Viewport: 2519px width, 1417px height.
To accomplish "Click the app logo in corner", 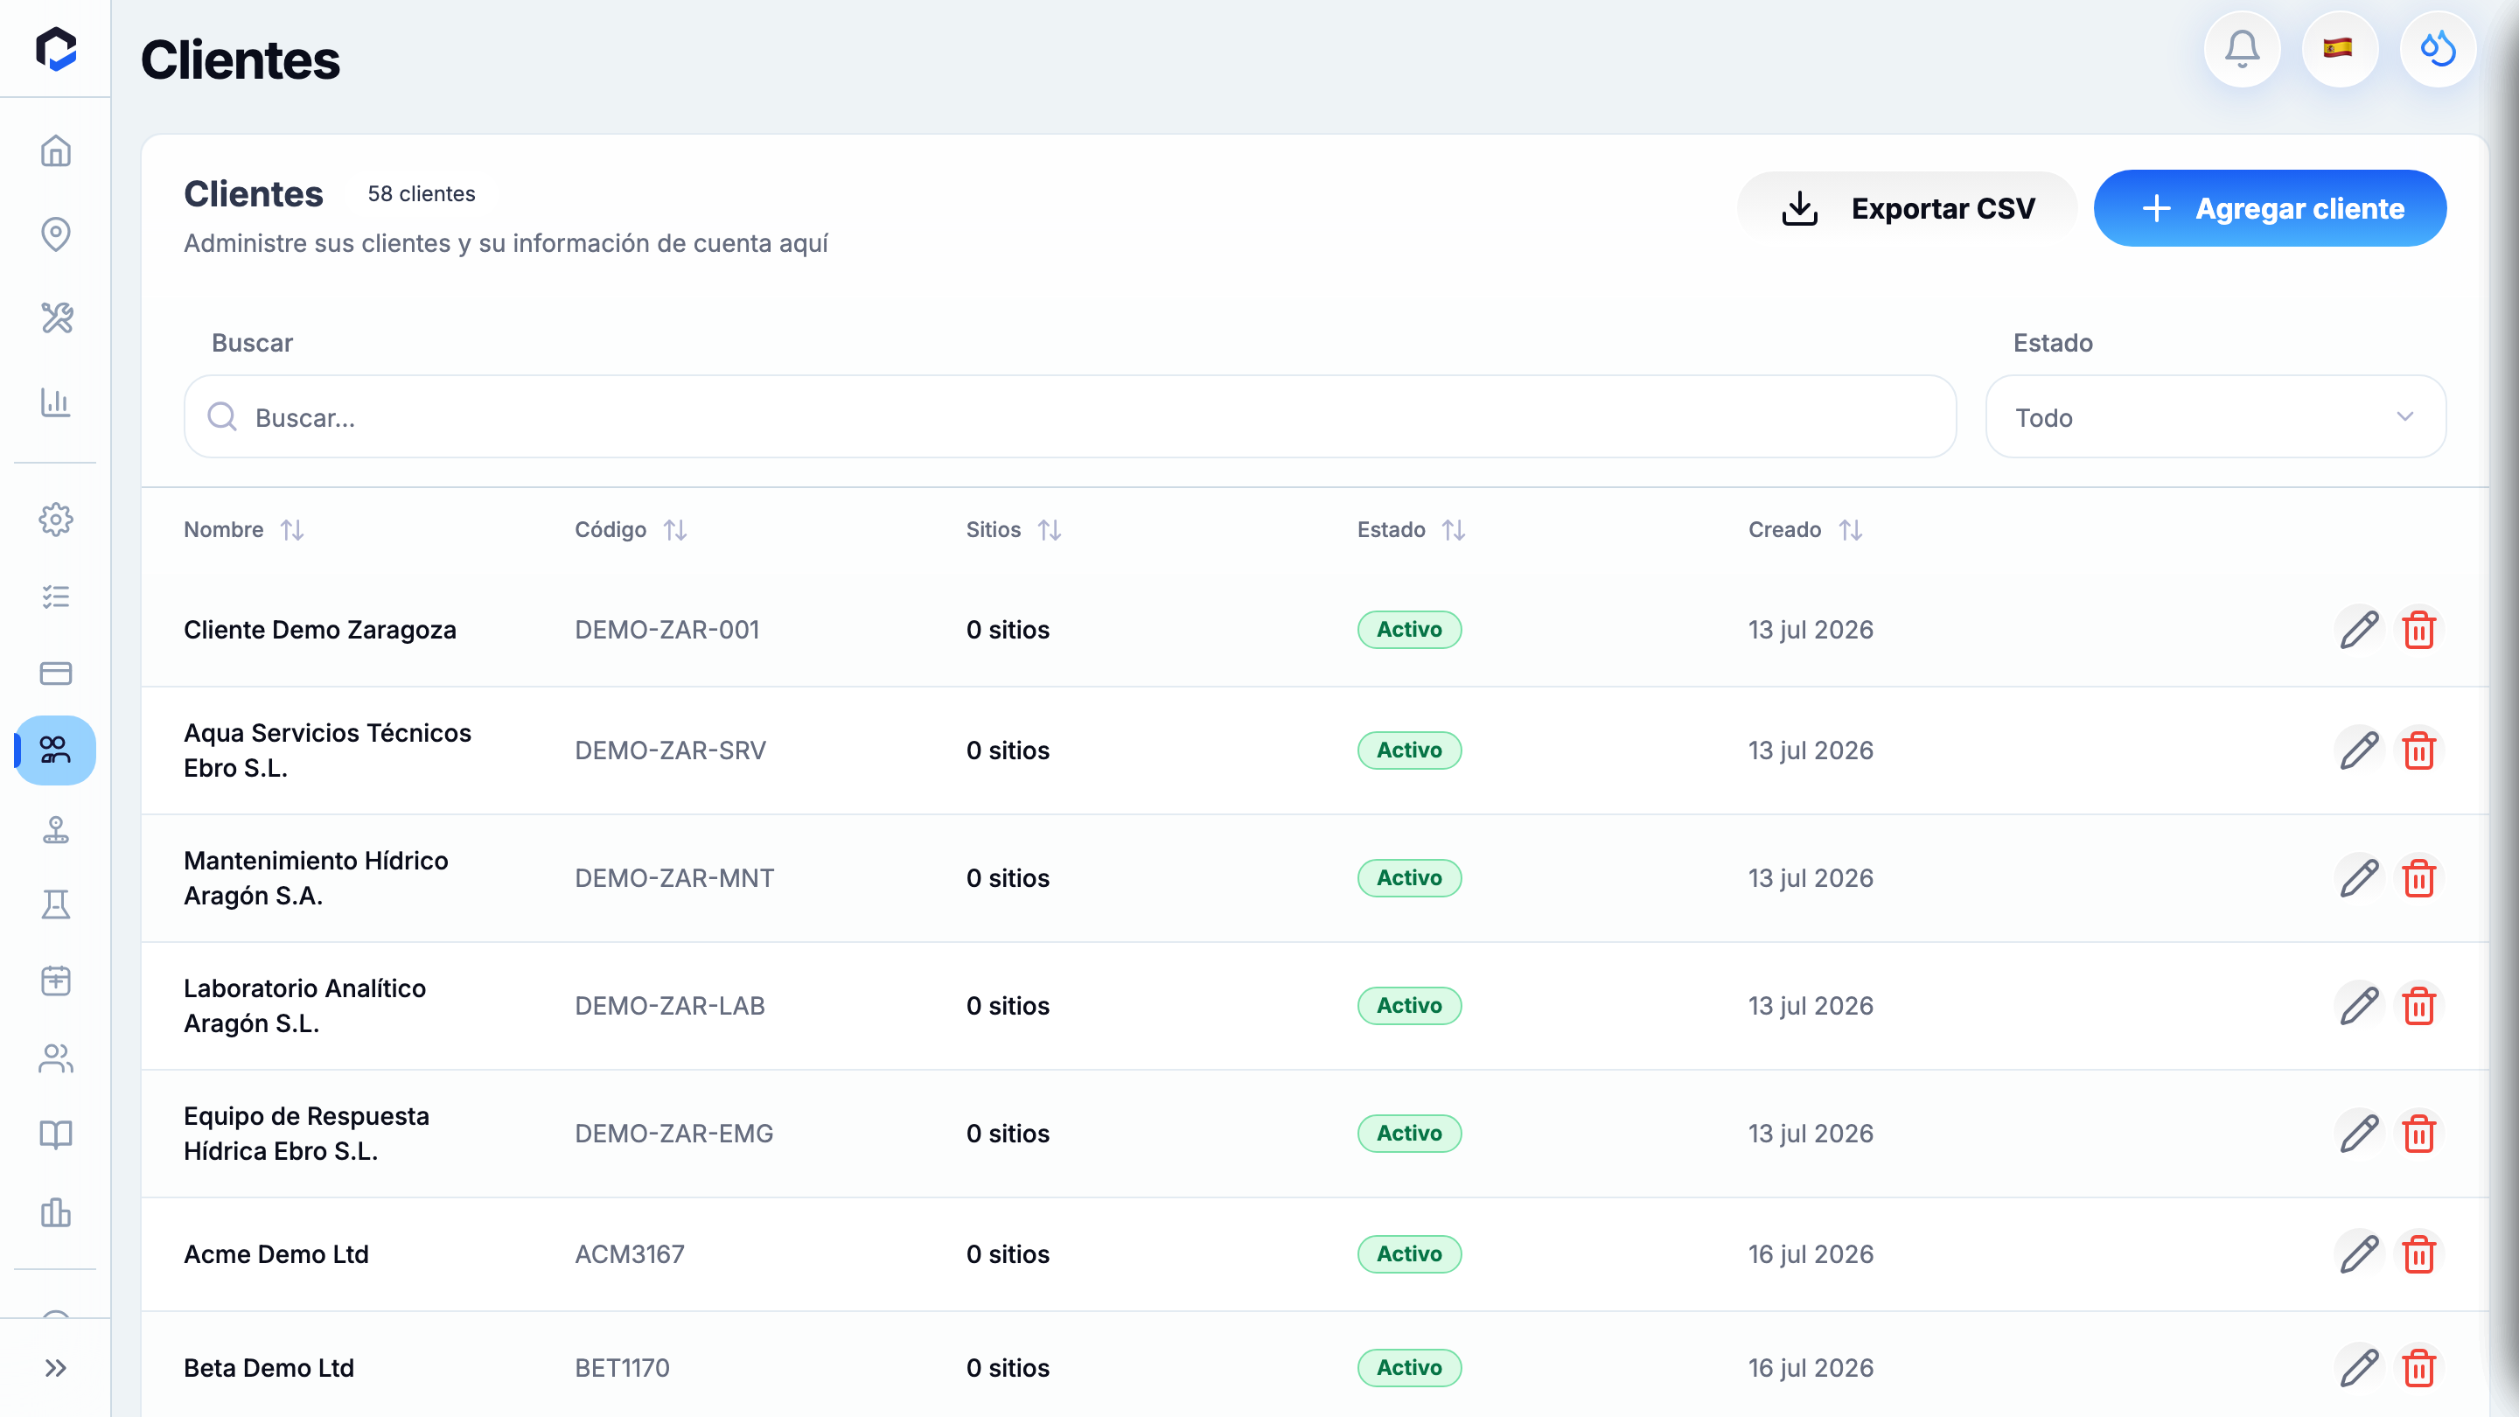I will 56,48.
